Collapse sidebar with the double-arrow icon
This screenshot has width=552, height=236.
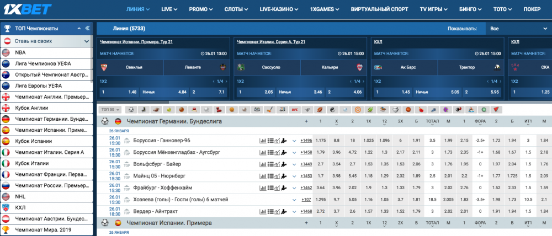[x=87, y=28]
